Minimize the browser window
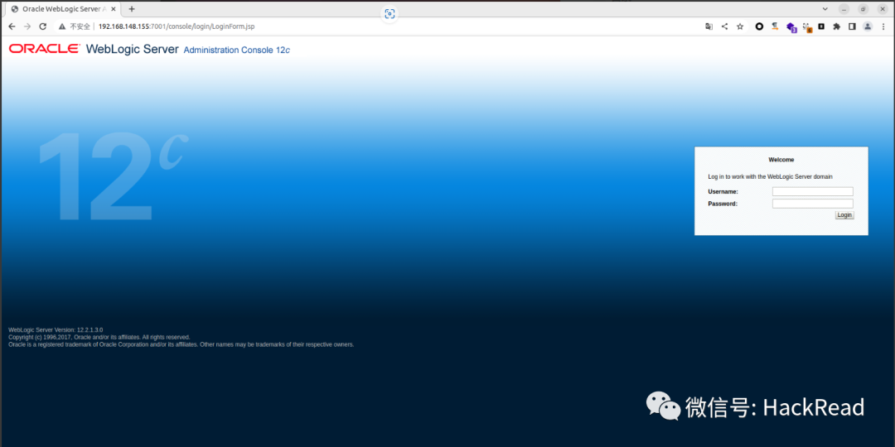895x447 pixels. [x=844, y=9]
